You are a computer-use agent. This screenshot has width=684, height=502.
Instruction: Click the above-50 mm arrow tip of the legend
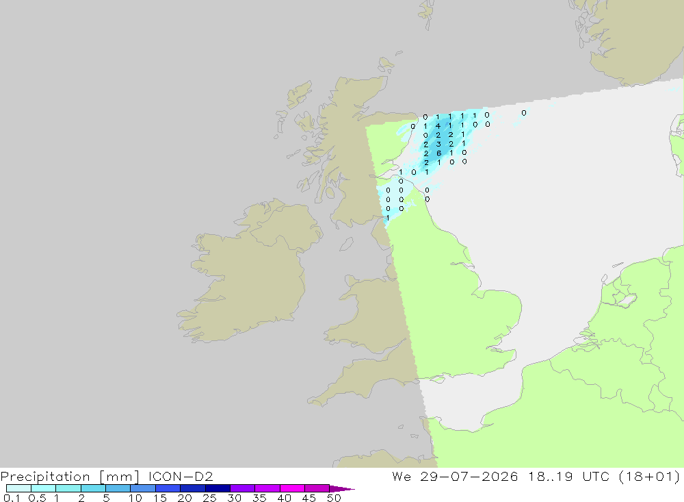tap(342, 488)
